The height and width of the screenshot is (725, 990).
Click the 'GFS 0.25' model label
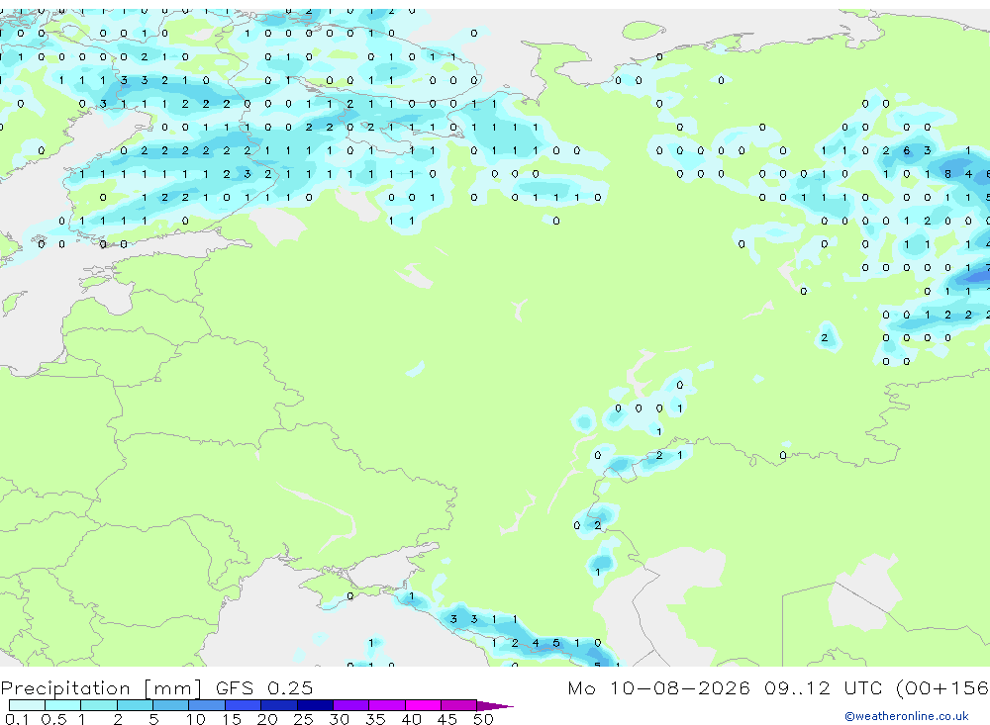[264, 687]
